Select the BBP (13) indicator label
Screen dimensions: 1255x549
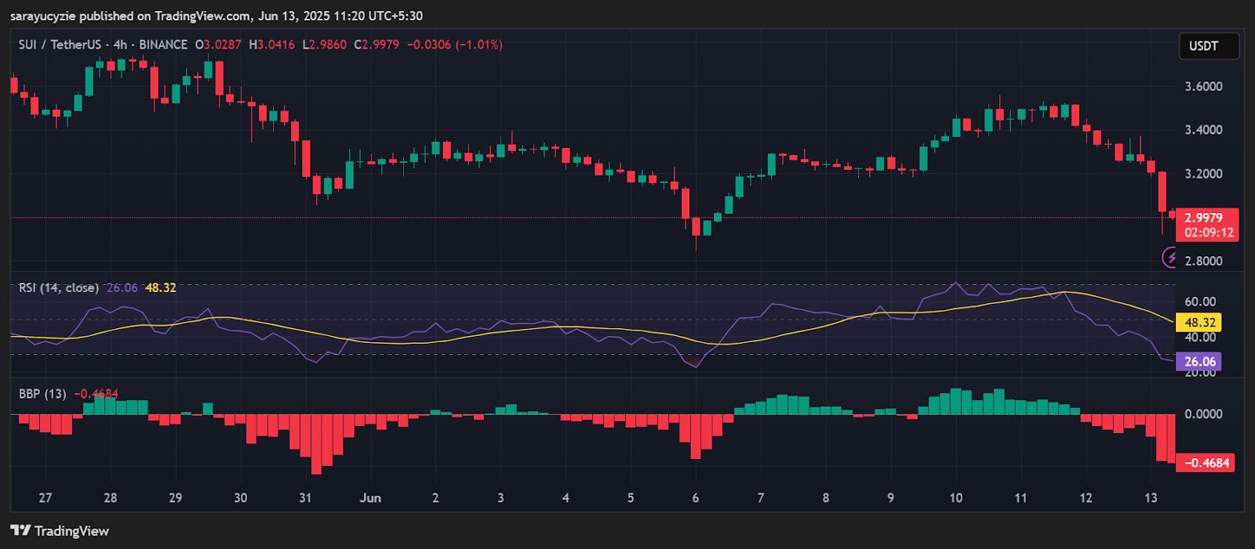[x=42, y=394]
